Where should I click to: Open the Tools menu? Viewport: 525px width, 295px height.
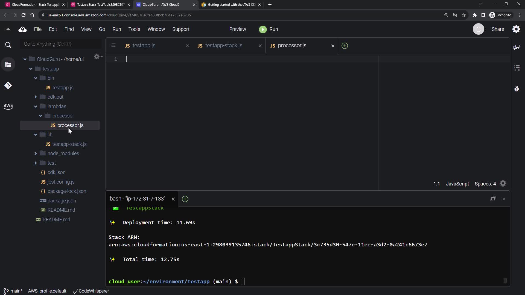point(134,29)
